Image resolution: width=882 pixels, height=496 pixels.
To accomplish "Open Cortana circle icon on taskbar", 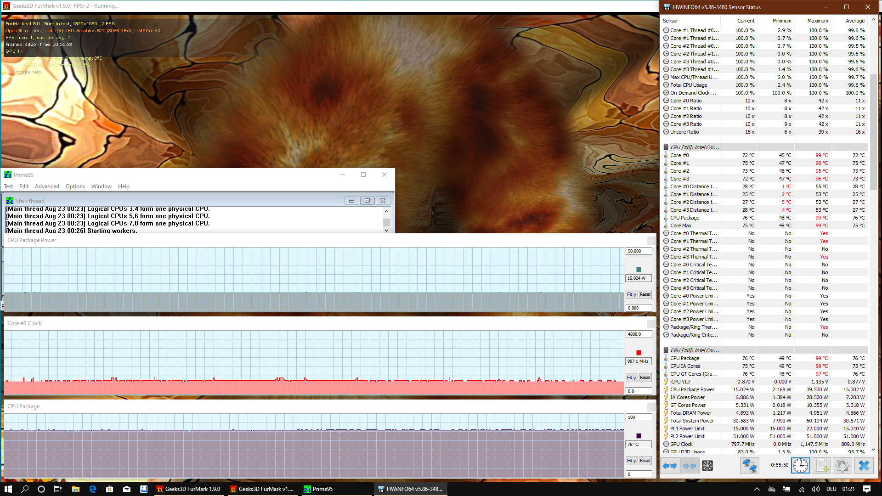I will tap(41, 489).
